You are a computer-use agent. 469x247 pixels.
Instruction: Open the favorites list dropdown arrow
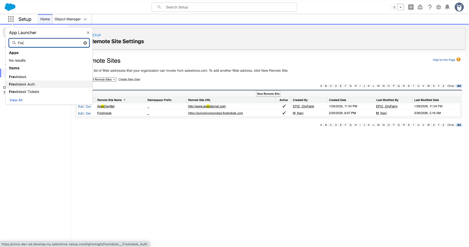click(401, 7)
